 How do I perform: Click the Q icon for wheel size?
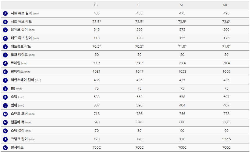coord(5,148)
